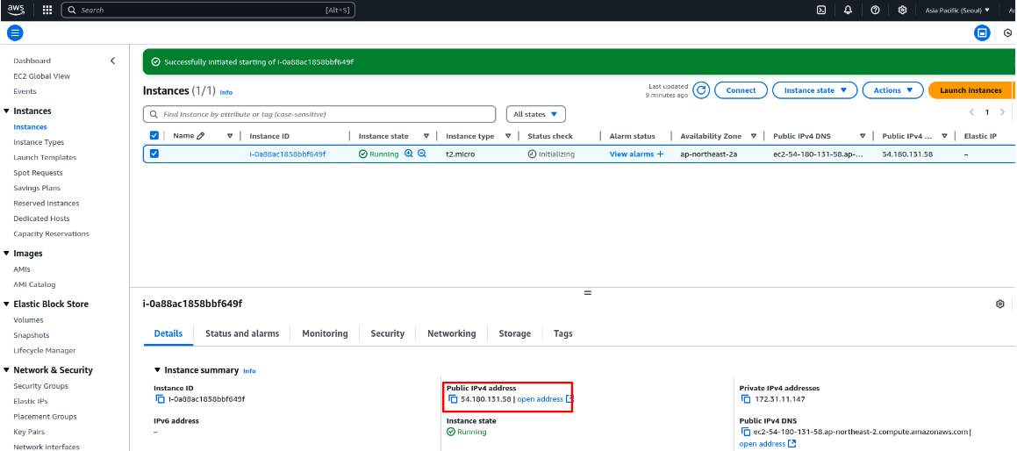Sort by Instance state column arrow
Viewport: 1017px width, 451px height.
[426, 136]
